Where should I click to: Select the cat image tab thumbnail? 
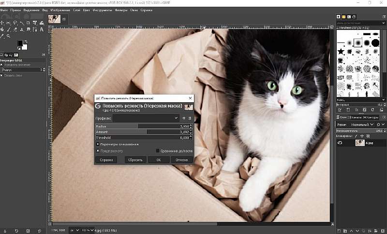pyautogui.click(x=54, y=19)
